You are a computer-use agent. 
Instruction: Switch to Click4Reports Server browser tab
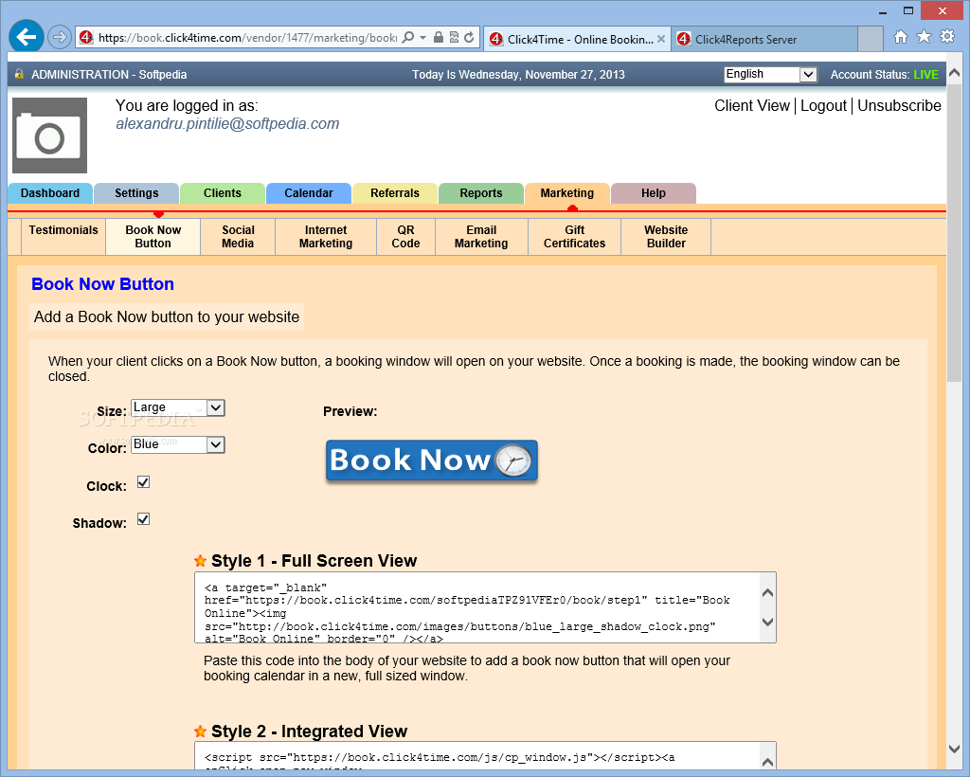pos(764,39)
